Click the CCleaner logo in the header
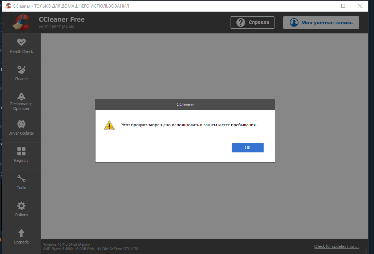Viewport: 374px width, 254px height. pos(21,22)
